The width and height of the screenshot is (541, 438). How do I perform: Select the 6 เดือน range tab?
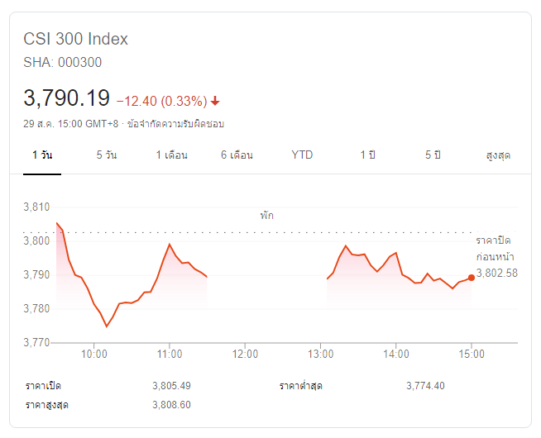(237, 155)
